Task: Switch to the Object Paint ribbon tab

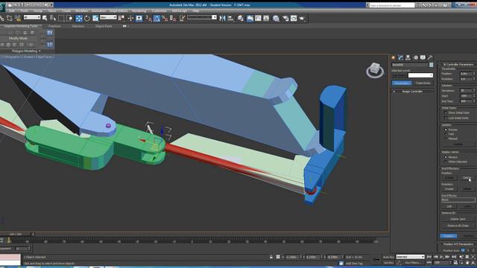Action: coord(104,27)
